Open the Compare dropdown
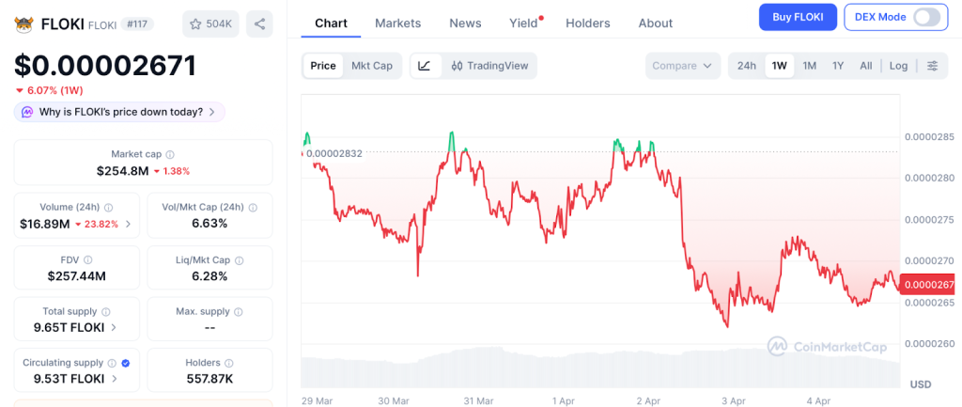Image resolution: width=962 pixels, height=407 pixels. pyautogui.click(x=683, y=66)
